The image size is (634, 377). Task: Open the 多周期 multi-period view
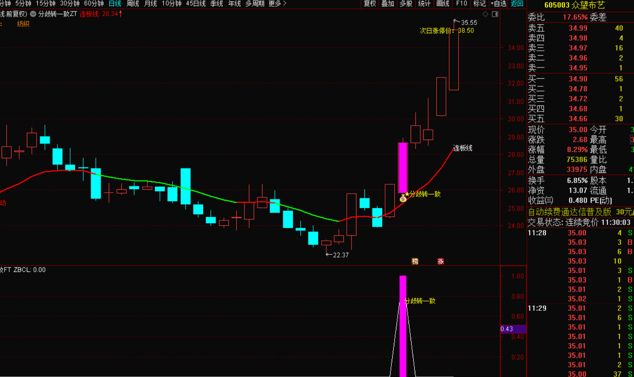point(255,4)
